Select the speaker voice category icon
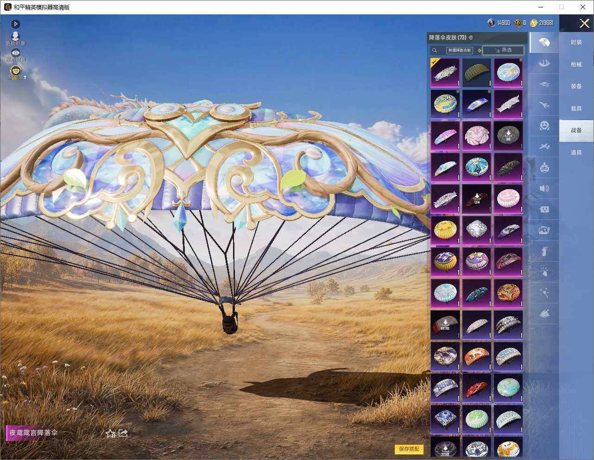The height and width of the screenshot is (460, 594). click(x=544, y=188)
